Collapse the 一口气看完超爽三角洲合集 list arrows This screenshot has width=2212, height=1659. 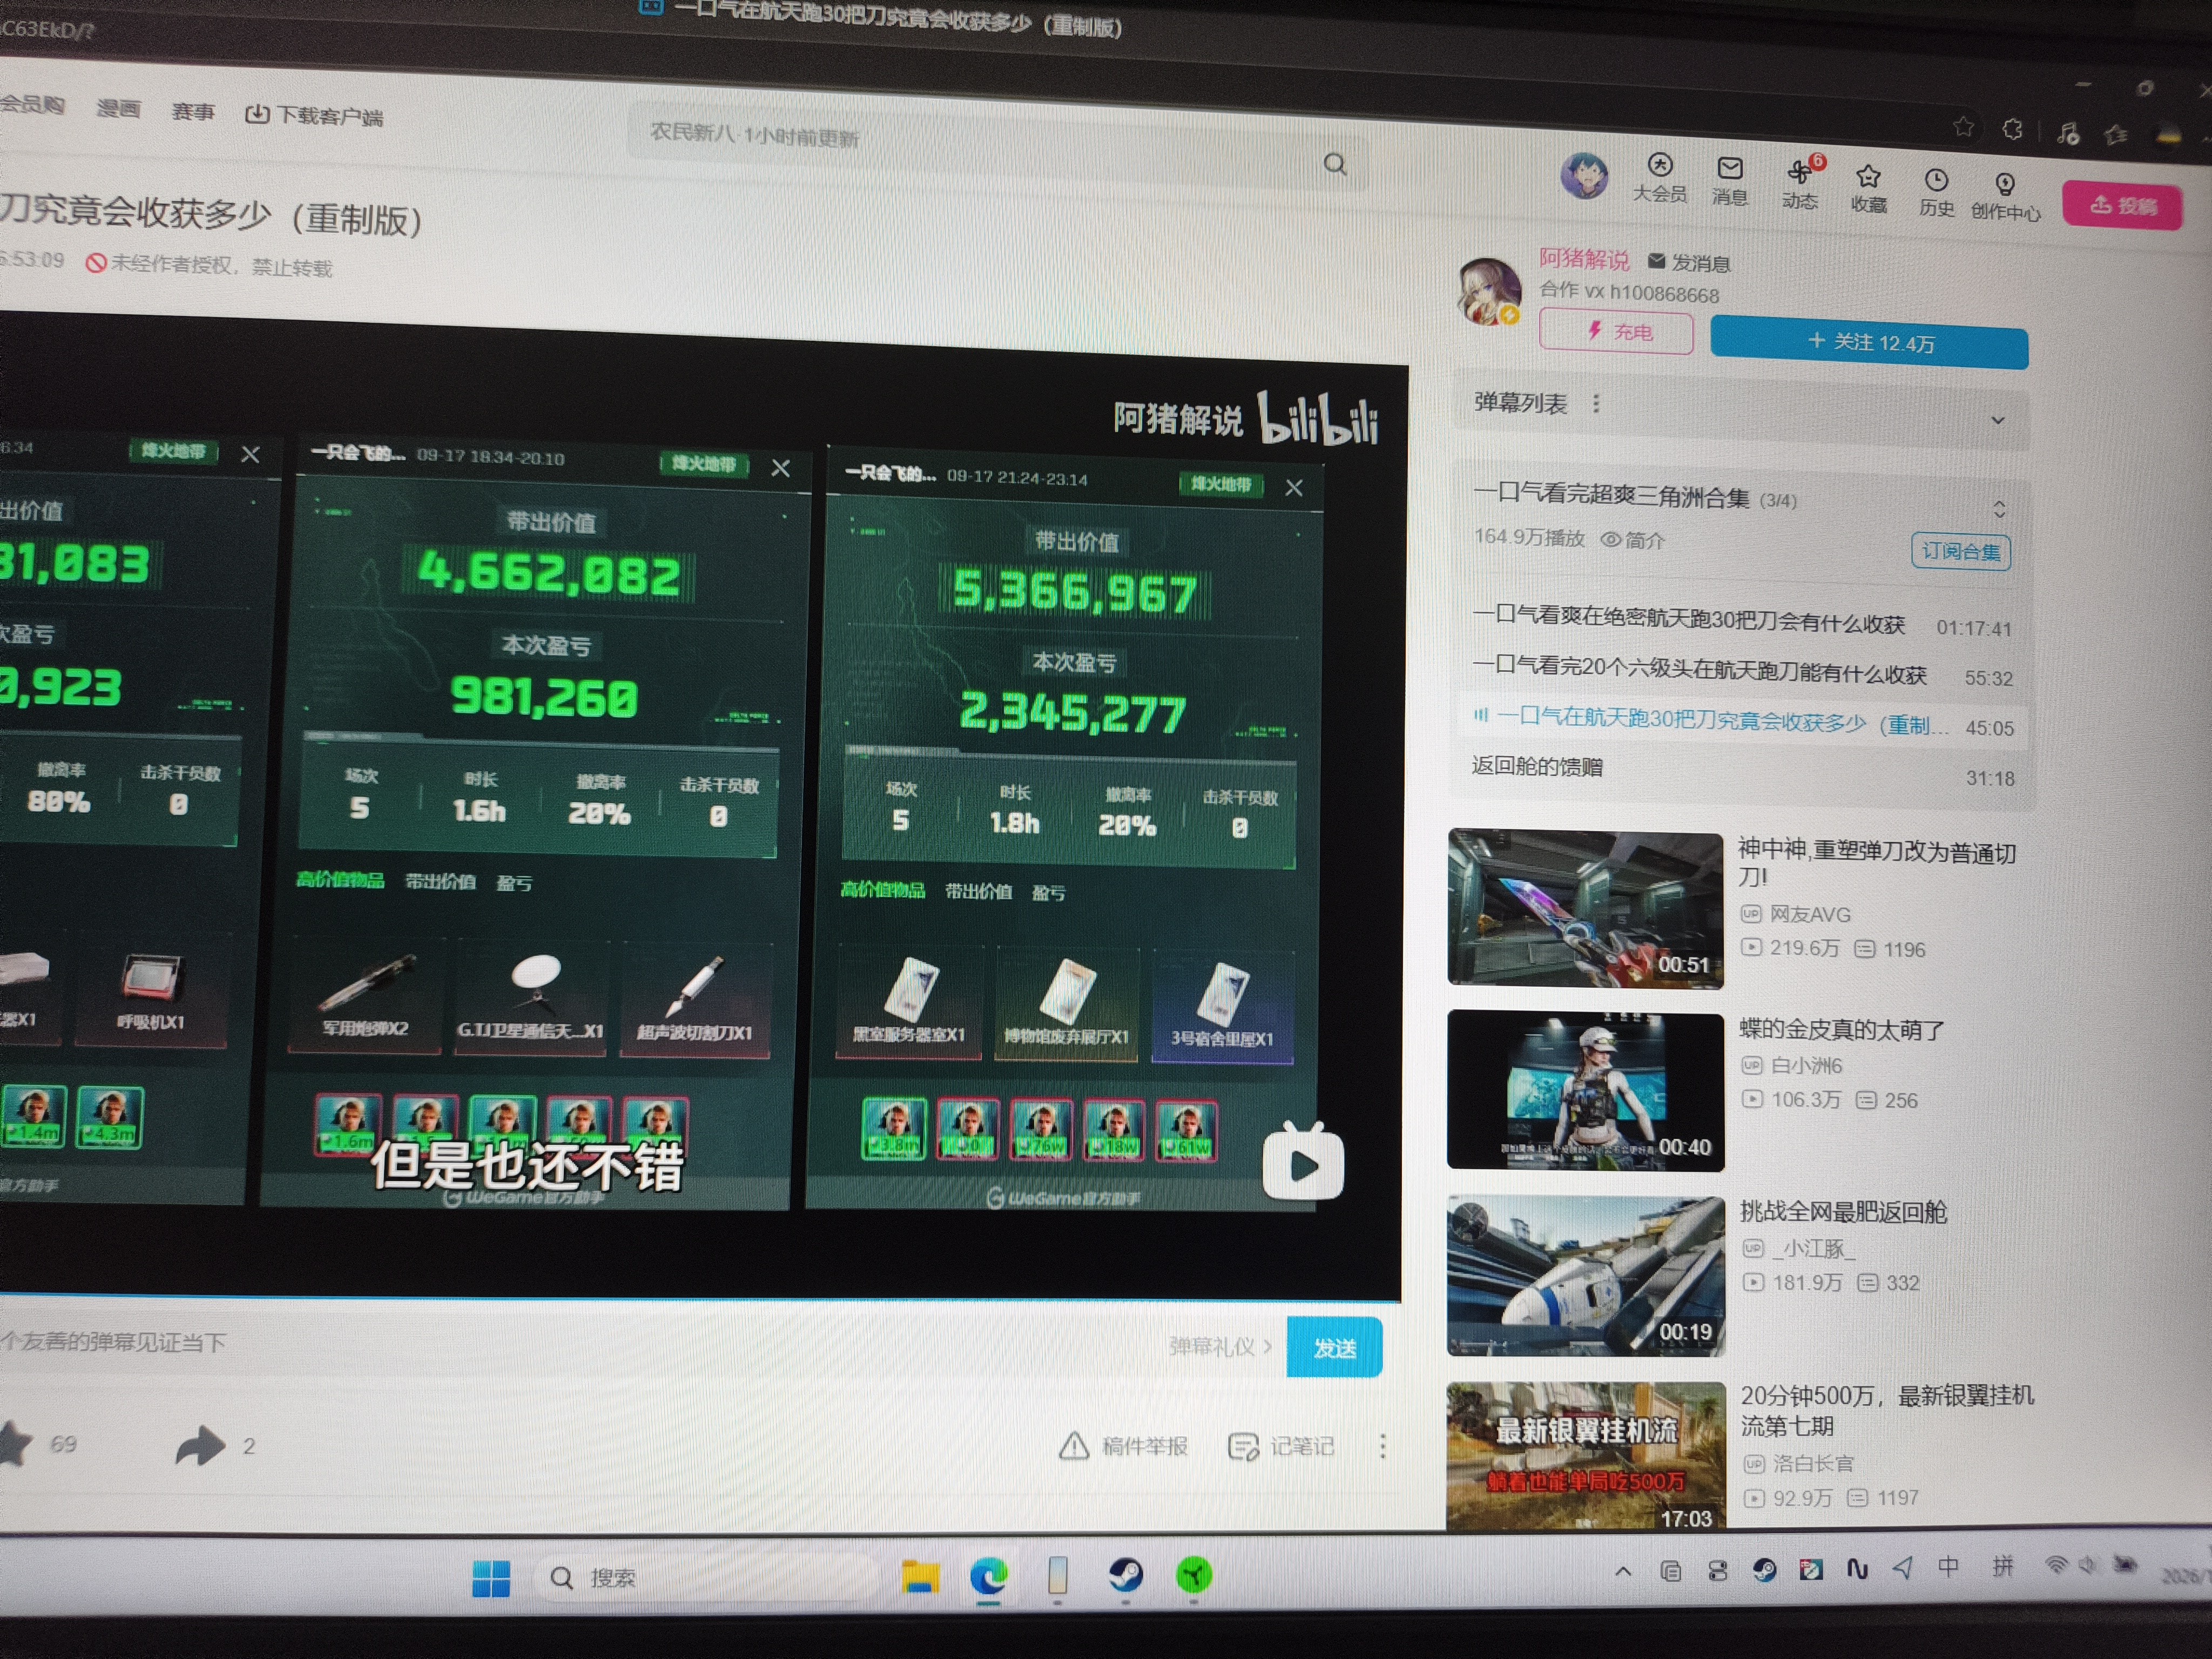pos(1999,509)
